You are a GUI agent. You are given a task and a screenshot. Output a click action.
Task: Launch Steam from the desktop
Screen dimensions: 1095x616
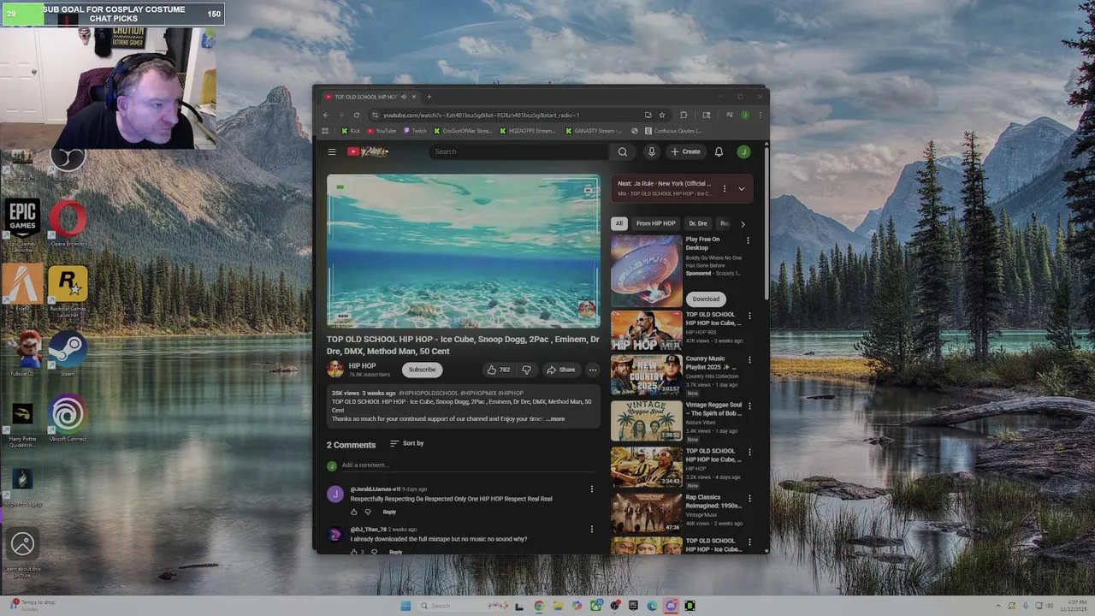click(68, 354)
